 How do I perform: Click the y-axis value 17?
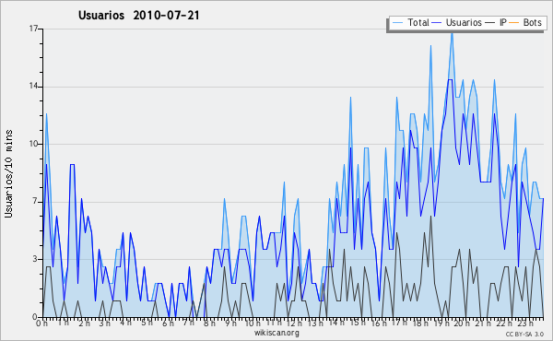33,29
